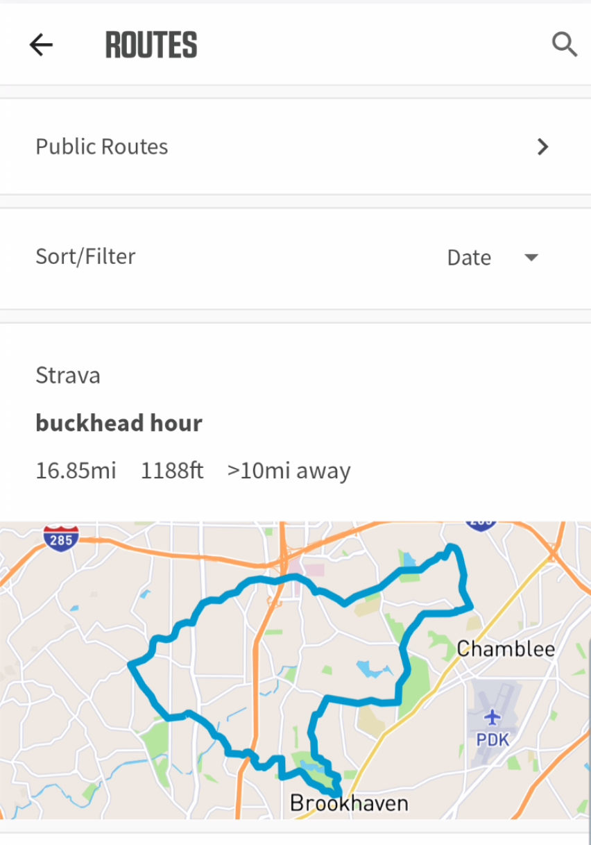591x845 pixels.
Task: Open the buckhead hour route
Action: pos(119,423)
